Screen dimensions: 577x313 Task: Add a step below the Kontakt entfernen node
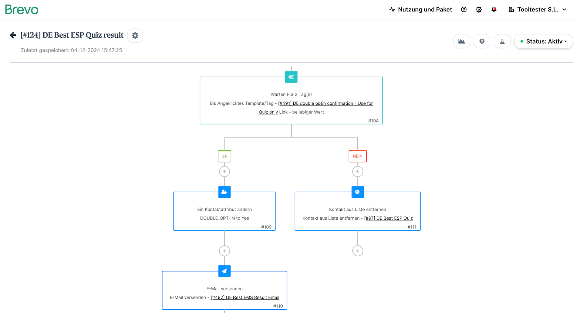[358, 251]
